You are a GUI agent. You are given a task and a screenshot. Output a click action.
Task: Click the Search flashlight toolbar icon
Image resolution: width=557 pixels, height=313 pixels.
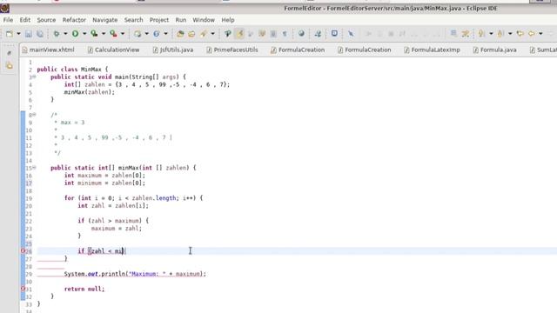pyautogui.click(x=204, y=34)
